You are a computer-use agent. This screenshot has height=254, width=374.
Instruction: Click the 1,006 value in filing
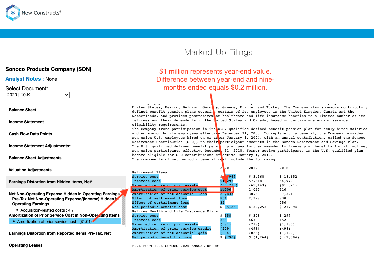click(226, 190)
